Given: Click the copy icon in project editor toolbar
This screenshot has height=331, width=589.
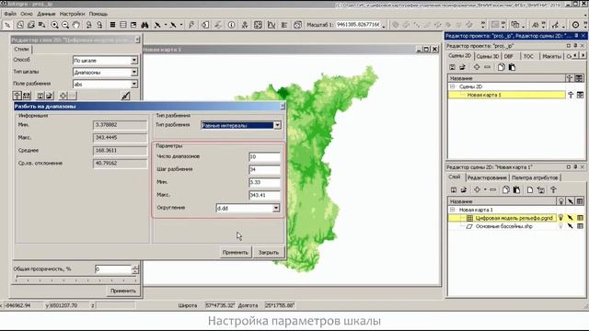Looking at the screenshot, I should tap(501, 67).
